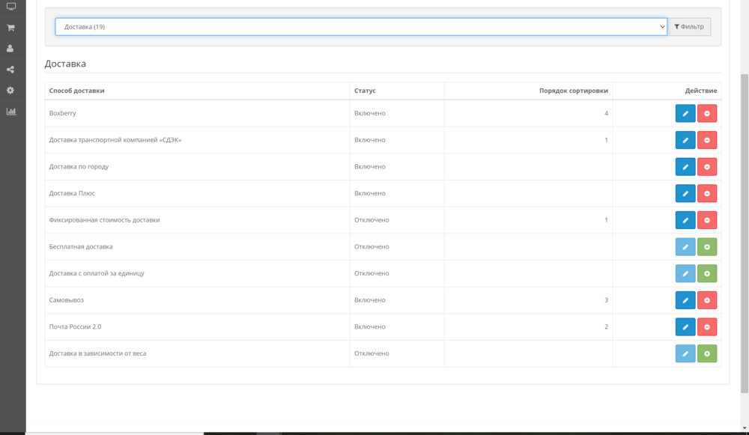Click the vertical page scrollbar
Viewport: 749px width, 435px height.
click(744, 225)
